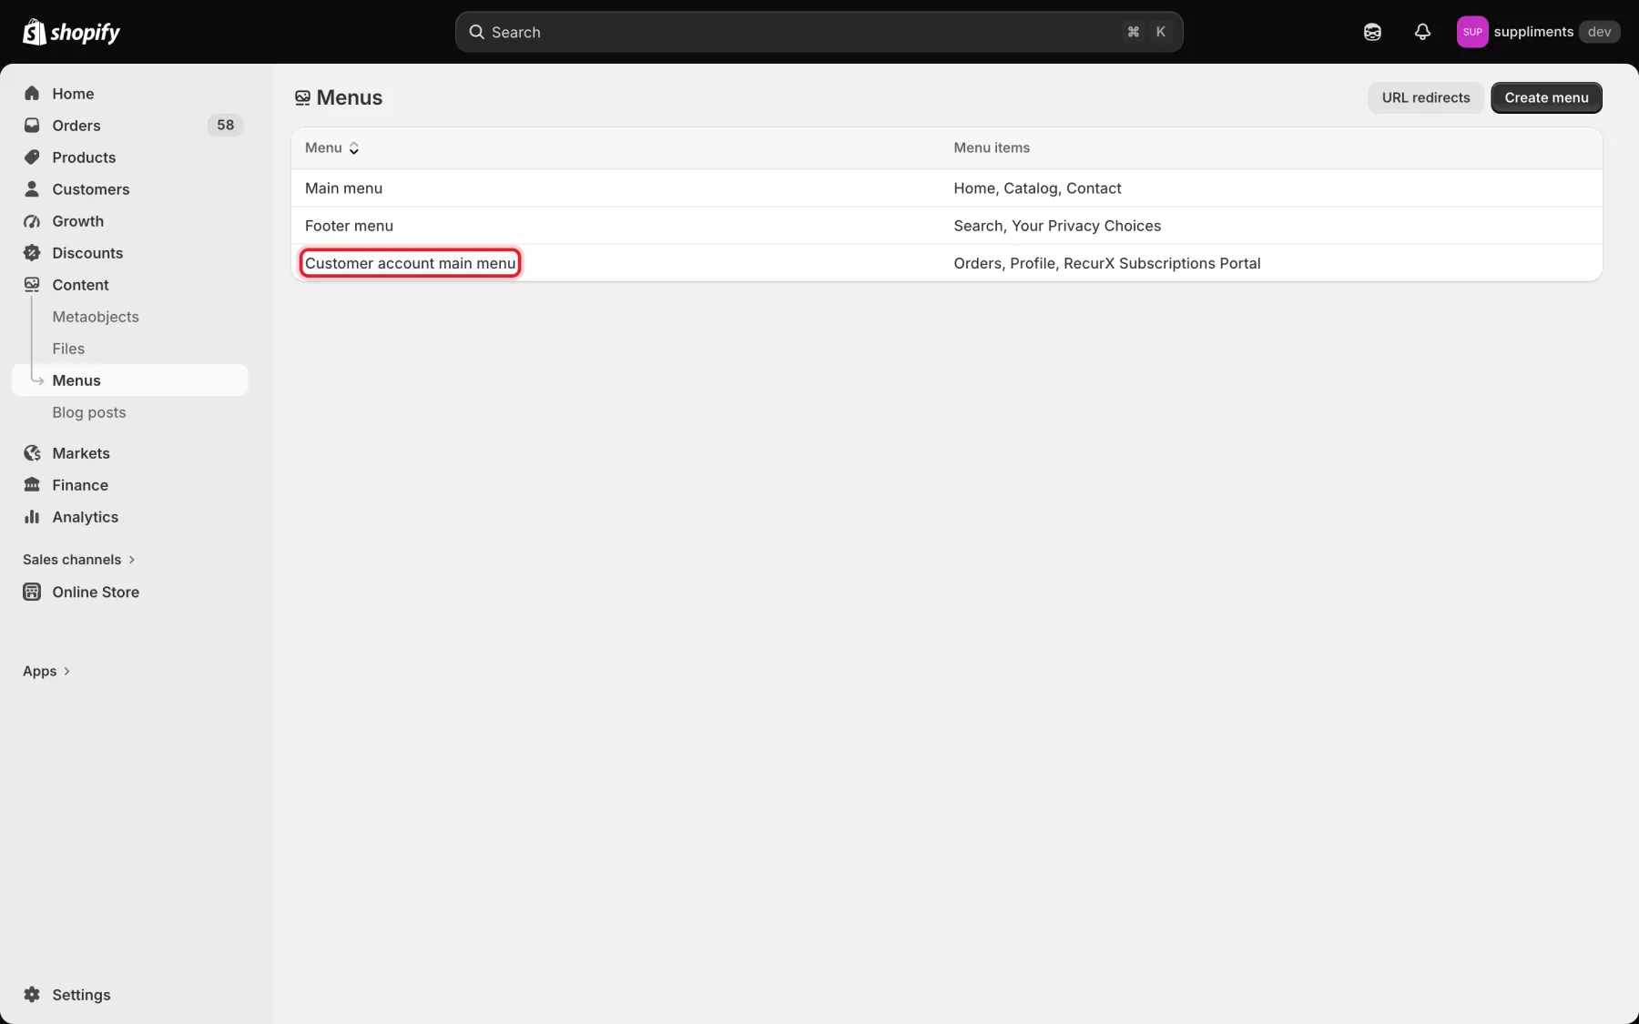Click the Shopify logo
1639x1024 pixels.
pos(71,32)
